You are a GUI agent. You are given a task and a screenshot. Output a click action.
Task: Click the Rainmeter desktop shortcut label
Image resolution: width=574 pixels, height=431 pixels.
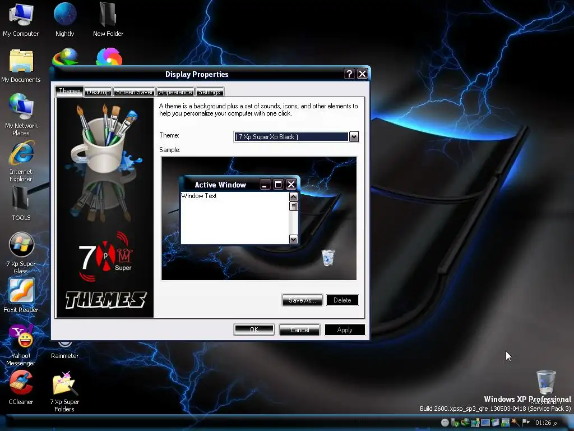click(x=65, y=355)
